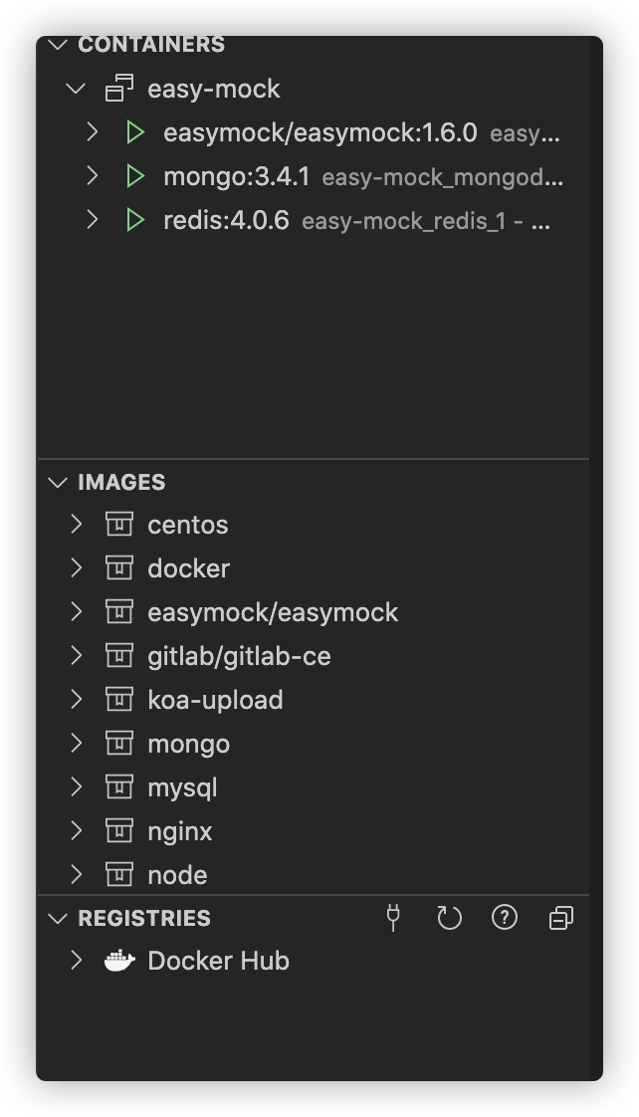639x1117 pixels.
Task: Select the node image entry
Action: tap(177, 875)
